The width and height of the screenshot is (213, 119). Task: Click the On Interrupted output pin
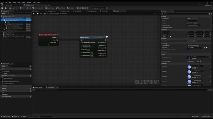tap(105, 48)
